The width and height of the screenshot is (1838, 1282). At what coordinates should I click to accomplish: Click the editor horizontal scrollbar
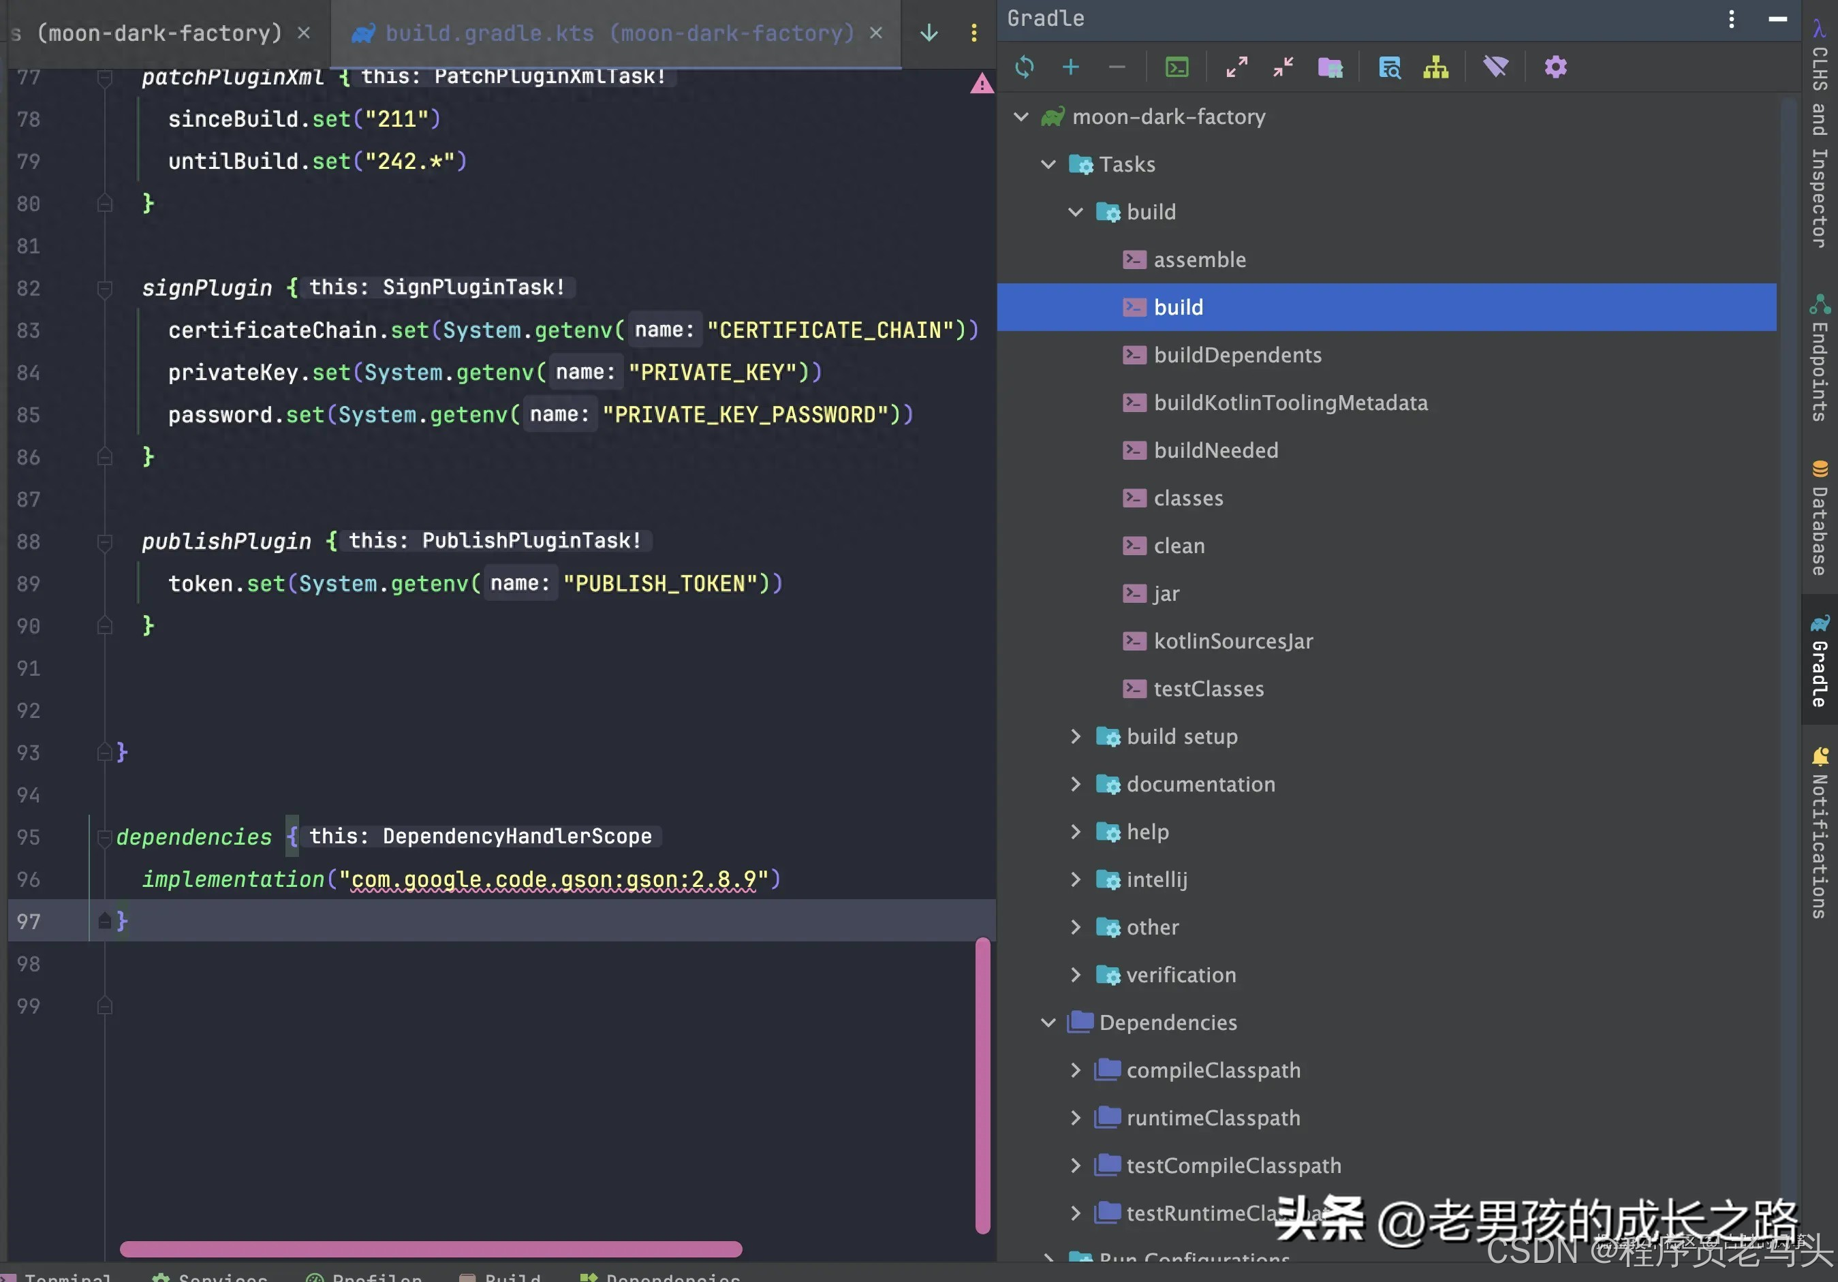click(x=431, y=1249)
